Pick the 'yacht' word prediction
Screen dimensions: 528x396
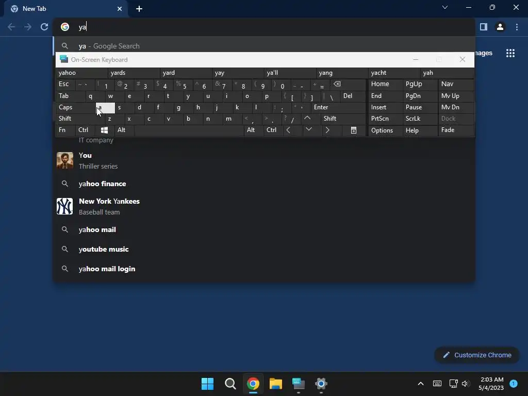click(394, 73)
